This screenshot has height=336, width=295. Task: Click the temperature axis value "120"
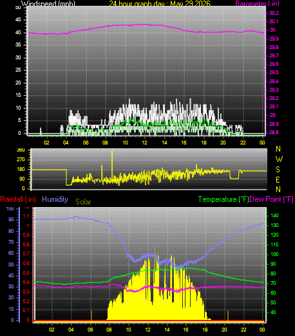pyautogui.click(x=274, y=235)
